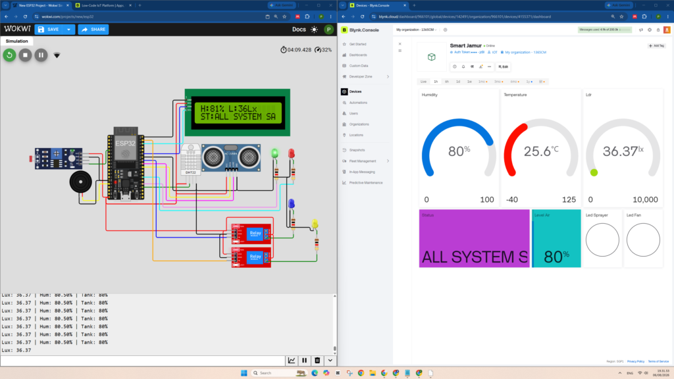Screen dimensions: 674x379
Task: Open Predictive Maintenance in Blynk sidebar
Action: click(366, 183)
